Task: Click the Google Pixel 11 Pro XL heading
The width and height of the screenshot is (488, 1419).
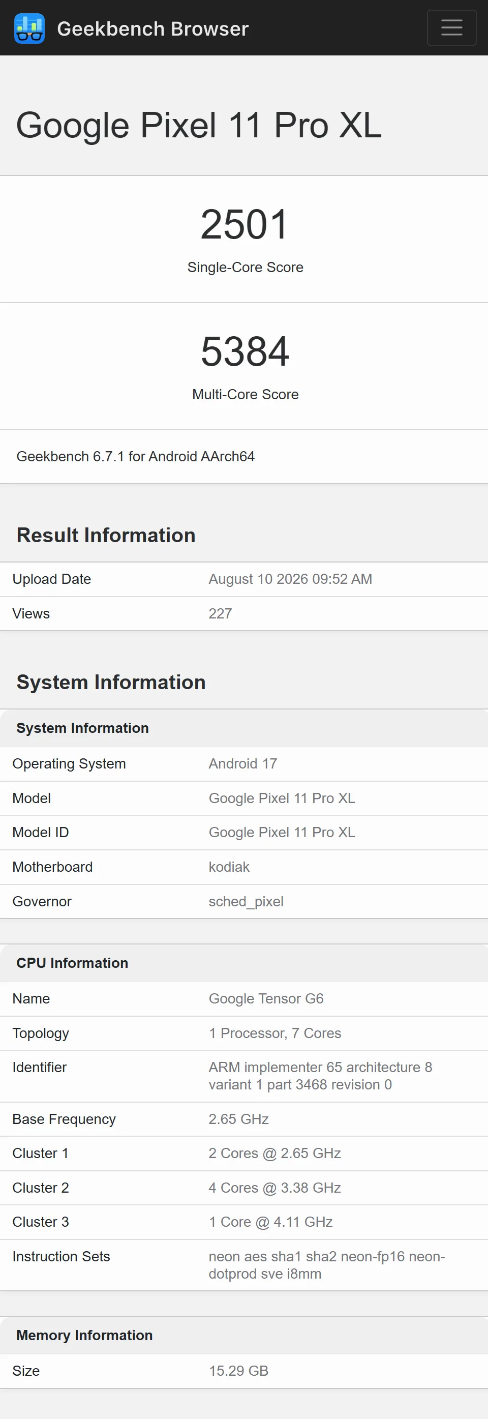Action: (x=198, y=125)
